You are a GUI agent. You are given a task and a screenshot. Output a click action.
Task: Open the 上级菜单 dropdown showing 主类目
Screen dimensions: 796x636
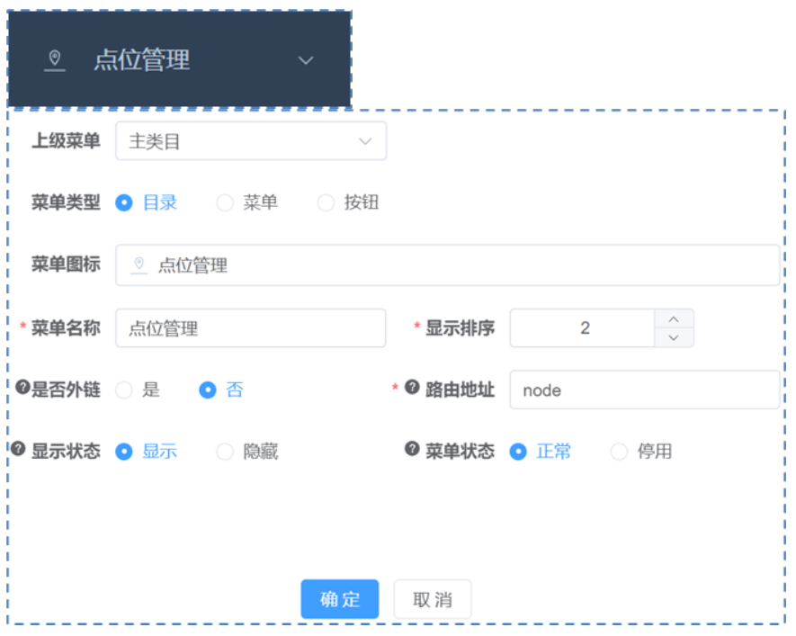click(251, 141)
